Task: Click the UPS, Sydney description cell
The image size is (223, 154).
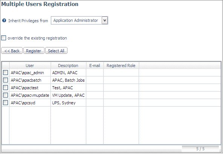Action: click(68, 103)
